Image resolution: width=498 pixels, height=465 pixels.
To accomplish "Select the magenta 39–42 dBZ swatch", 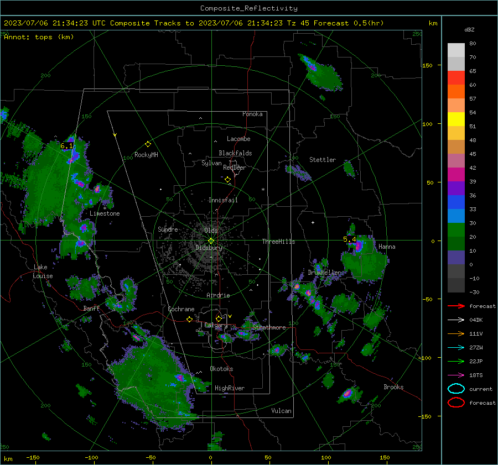I will 456,175.
